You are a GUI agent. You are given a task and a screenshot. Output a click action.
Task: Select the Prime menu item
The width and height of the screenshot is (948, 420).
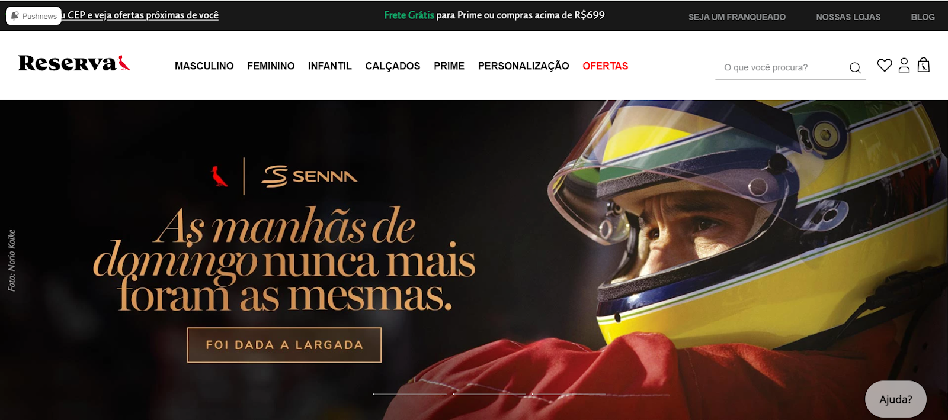(449, 66)
